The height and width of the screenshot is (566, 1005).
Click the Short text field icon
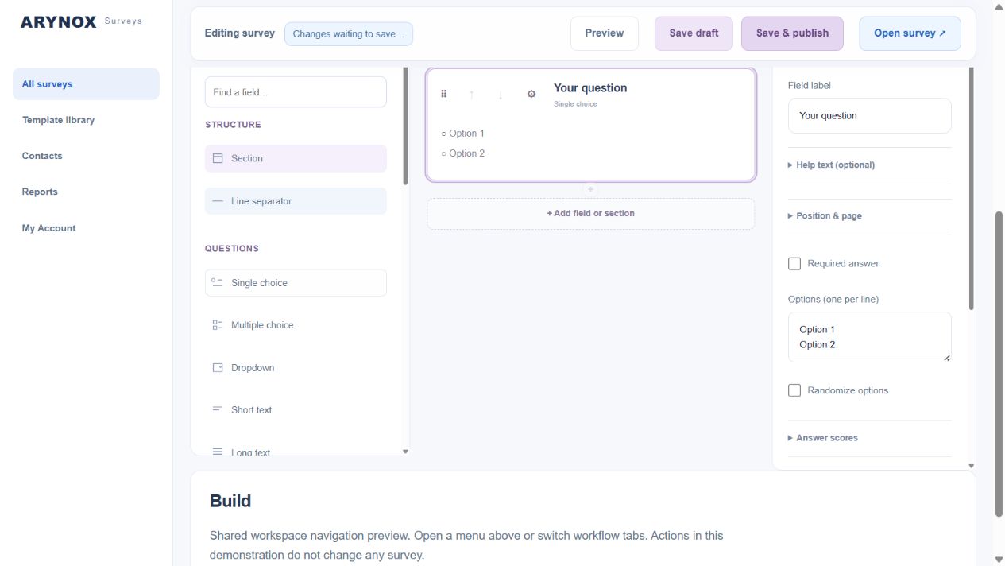tap(218, 409)
